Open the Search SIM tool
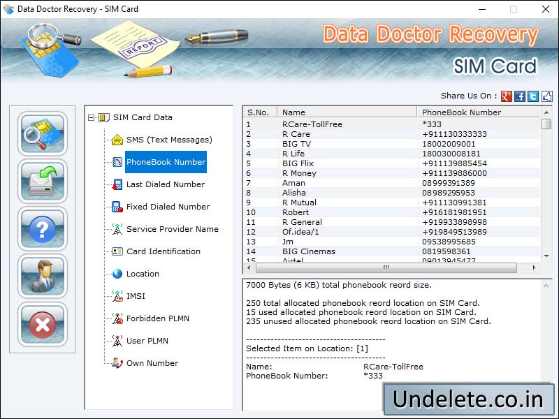 (42, 135)
